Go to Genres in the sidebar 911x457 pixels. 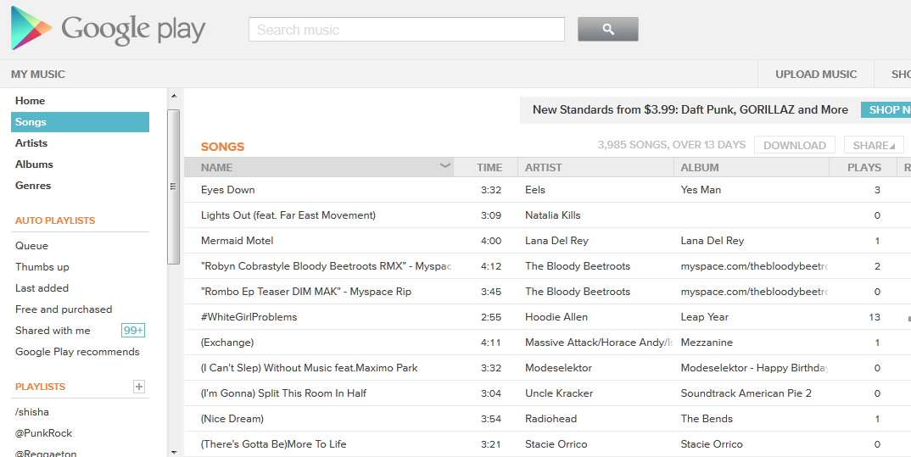coord(33,186)
